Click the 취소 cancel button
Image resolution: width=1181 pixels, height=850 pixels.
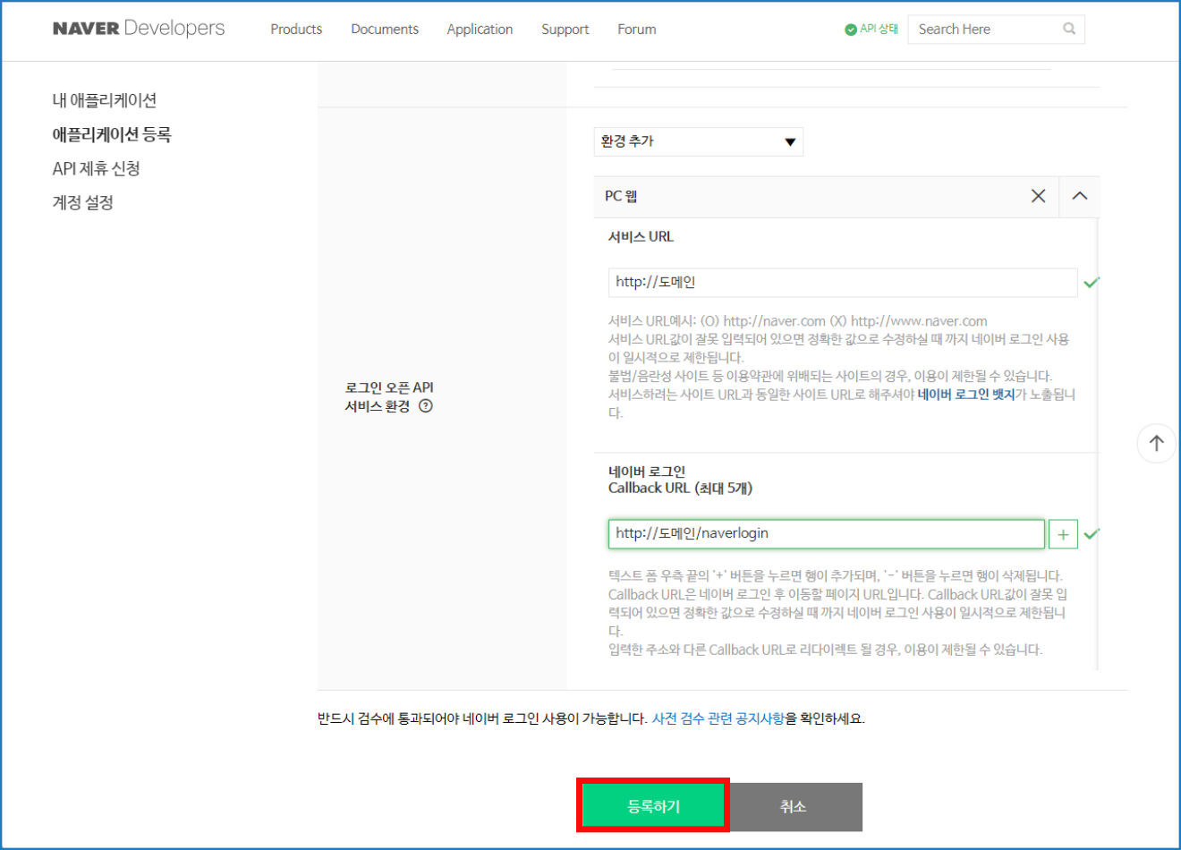coord(794,806)
